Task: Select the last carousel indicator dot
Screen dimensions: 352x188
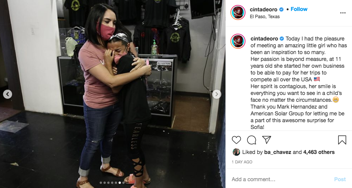Action: pos(124,183)
